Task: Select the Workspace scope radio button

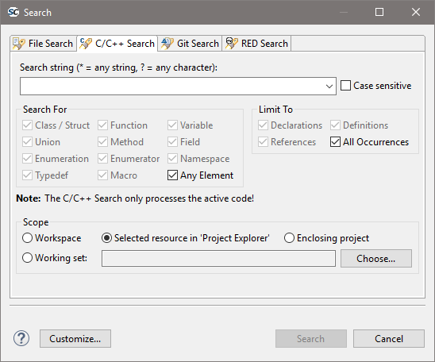Action: pos(27,238)
